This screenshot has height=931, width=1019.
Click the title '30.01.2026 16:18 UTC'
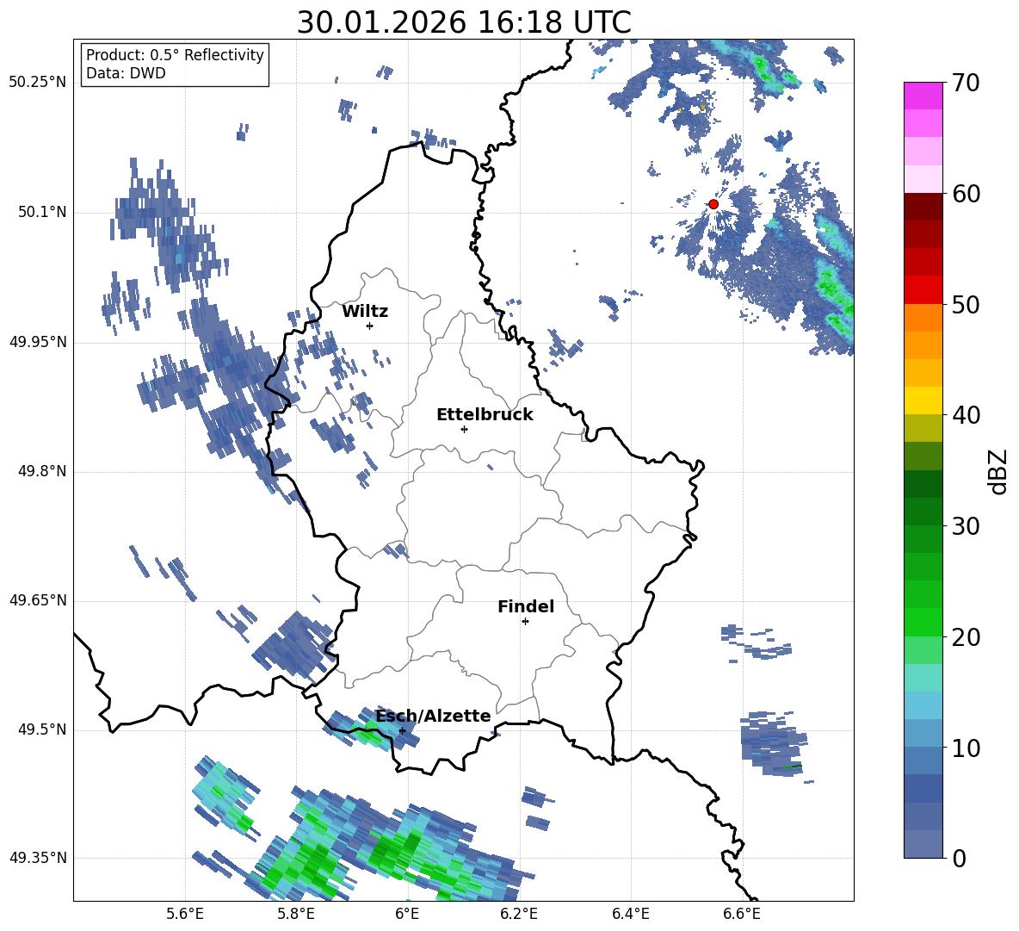[x=464, y=22]
